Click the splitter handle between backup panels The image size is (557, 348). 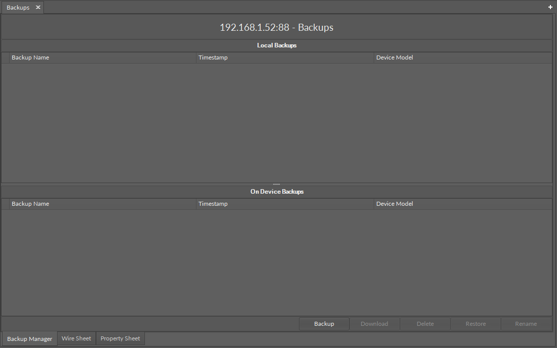click(x=276, y=184)
